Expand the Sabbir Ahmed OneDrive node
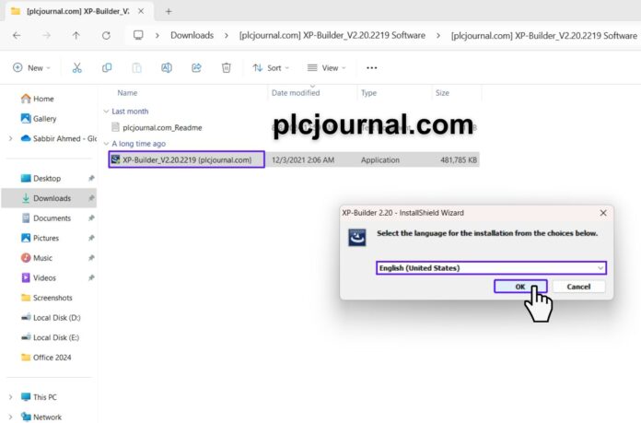 (11, 138)
